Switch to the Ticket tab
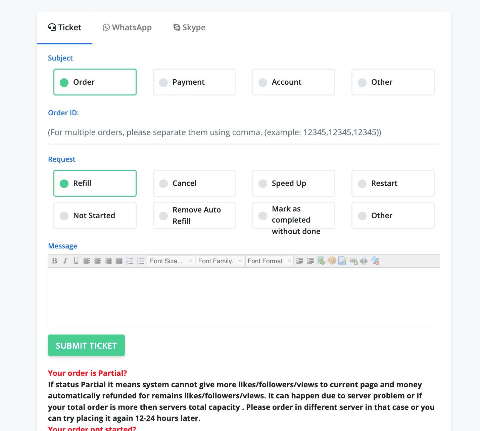Screen dimensions: 480x431 (x=64, y=28)
